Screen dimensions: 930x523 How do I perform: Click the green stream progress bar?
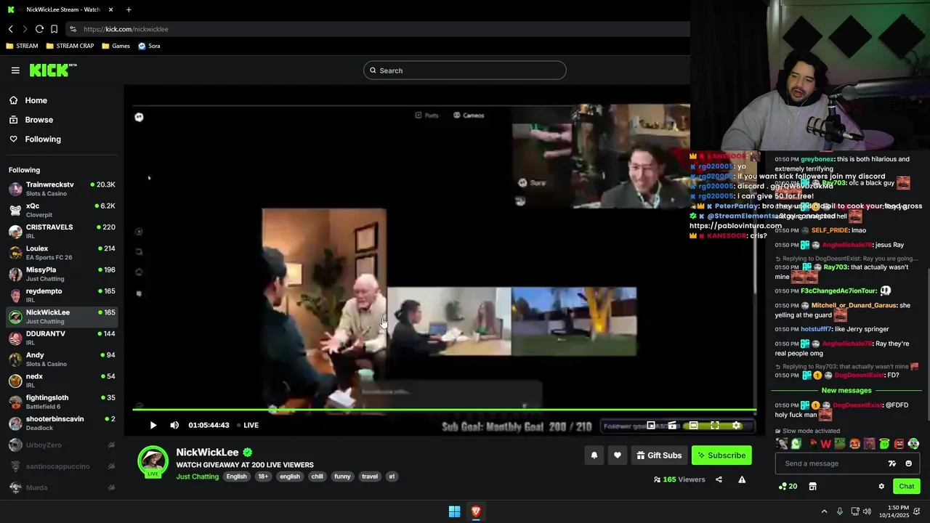pyautogui.click(x=444, y=410)
